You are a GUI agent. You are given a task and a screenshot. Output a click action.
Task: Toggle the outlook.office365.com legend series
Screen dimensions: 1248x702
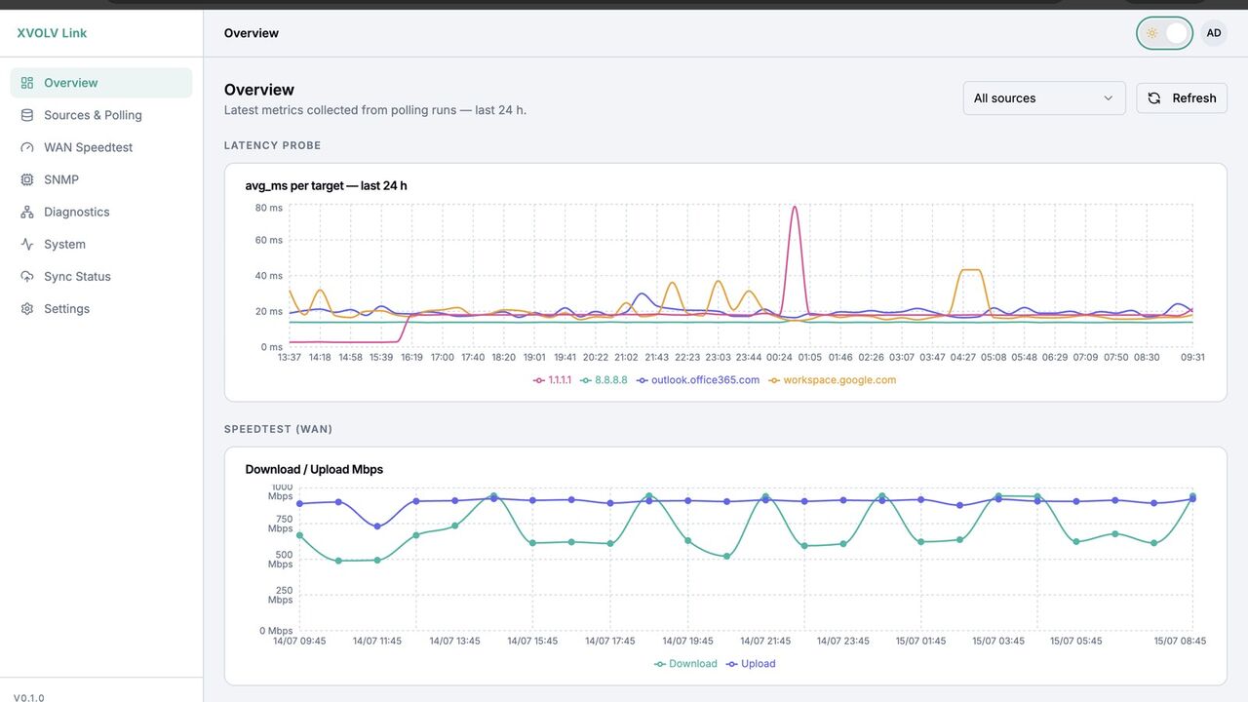pos(698,380)
